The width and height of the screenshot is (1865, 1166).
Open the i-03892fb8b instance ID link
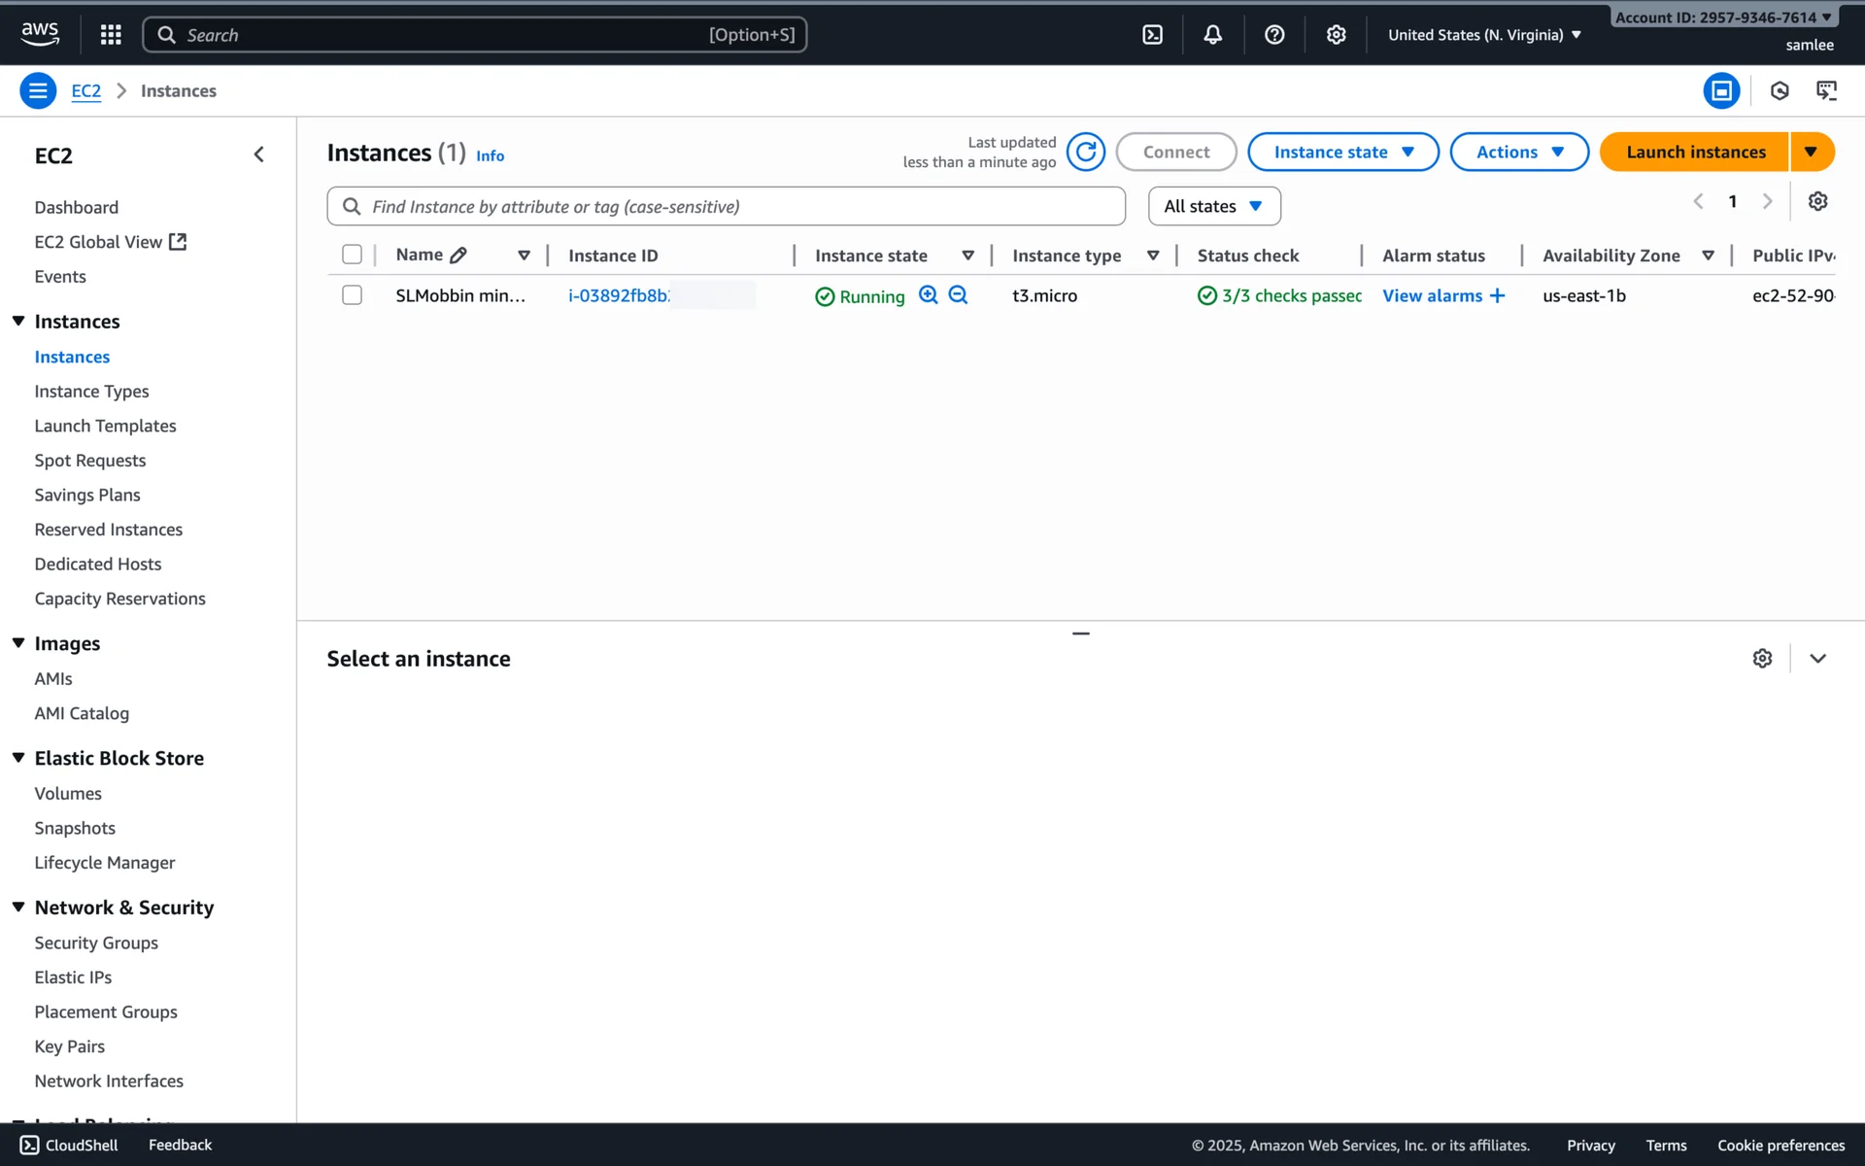(x=619, y=295)
